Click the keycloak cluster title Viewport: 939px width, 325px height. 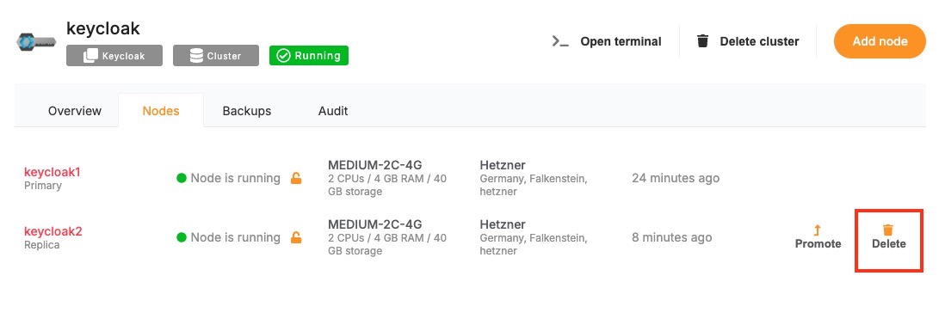103,28
